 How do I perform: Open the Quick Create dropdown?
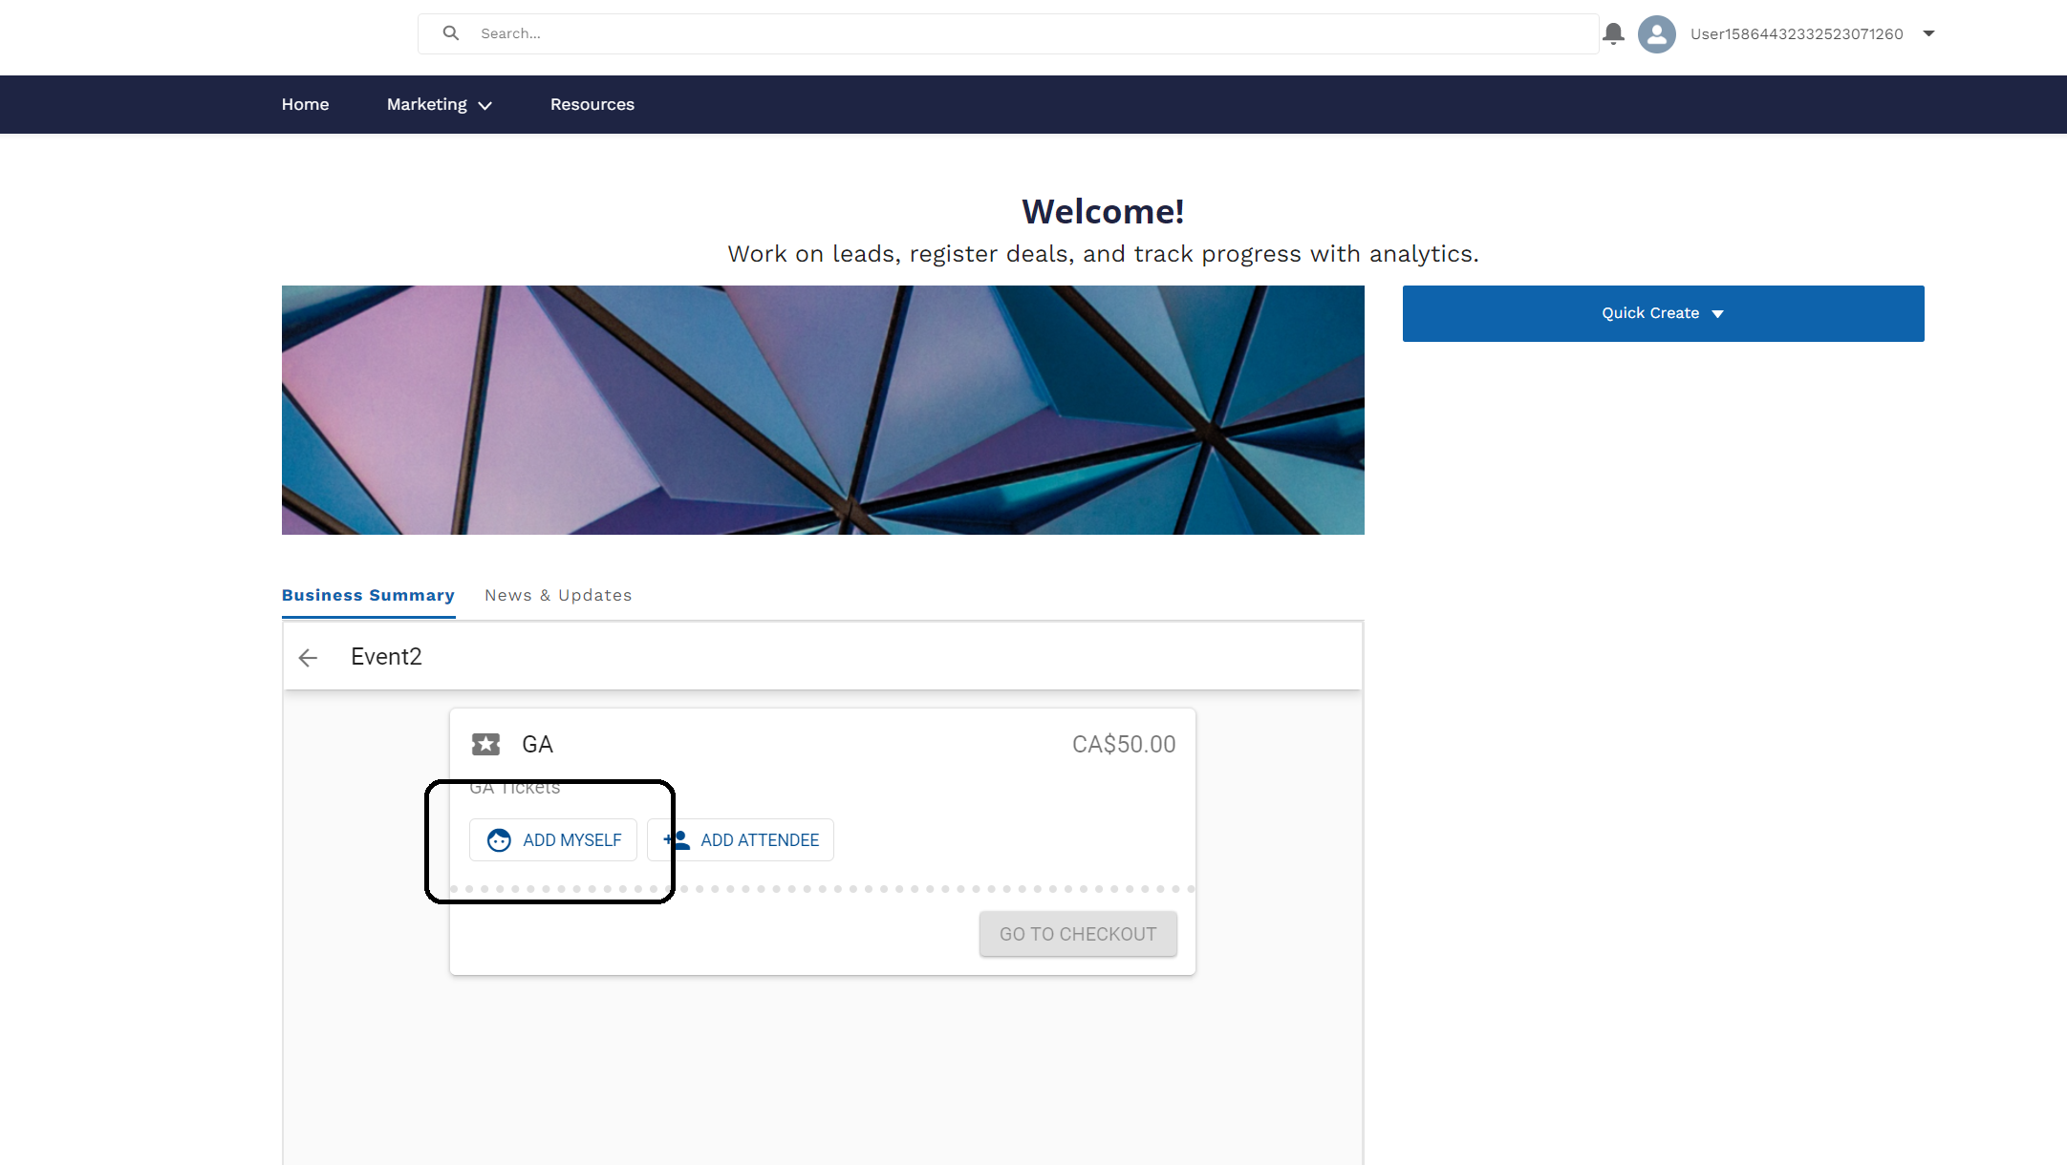tap(1663, 313)
